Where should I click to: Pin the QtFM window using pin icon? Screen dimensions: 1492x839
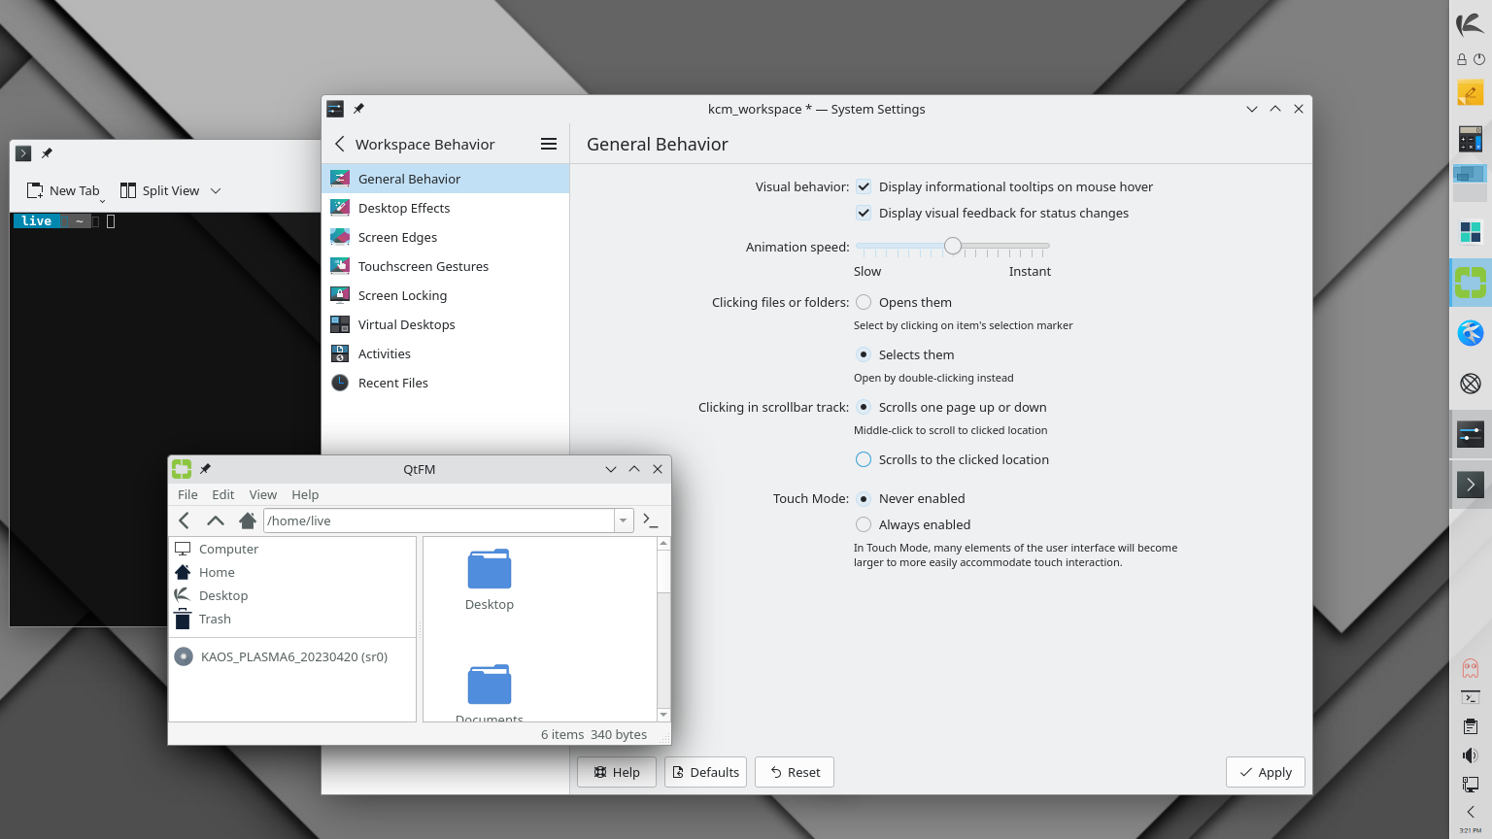coord(205,469)
